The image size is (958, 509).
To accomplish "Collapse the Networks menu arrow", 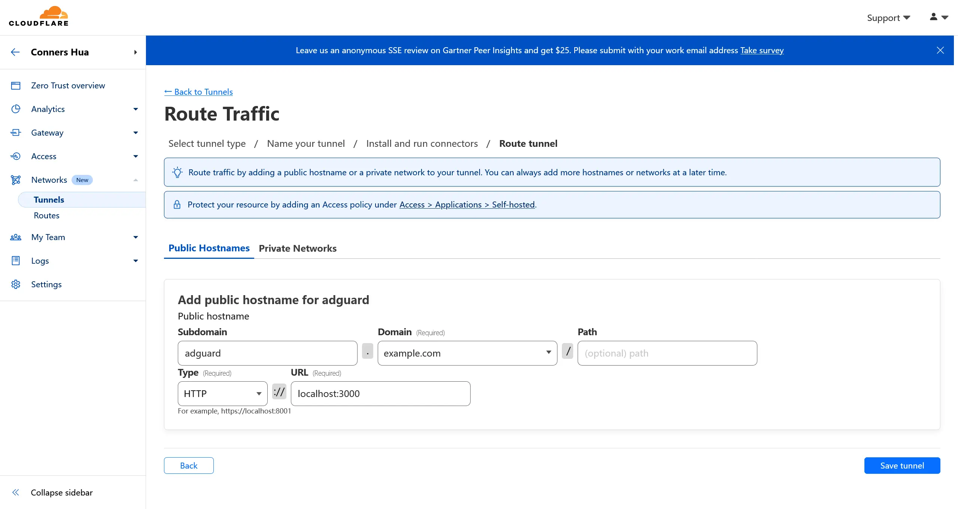I will pos(136,180).
